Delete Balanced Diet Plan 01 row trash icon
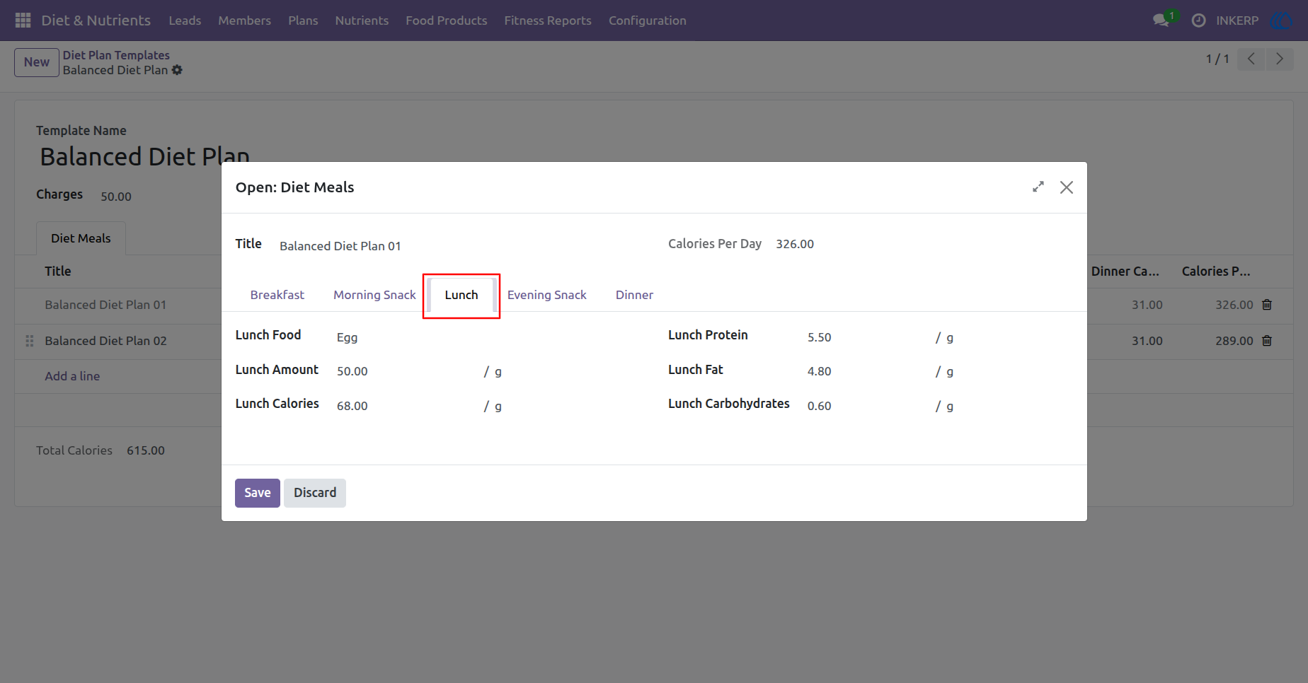 click(x=1267, y=305)
